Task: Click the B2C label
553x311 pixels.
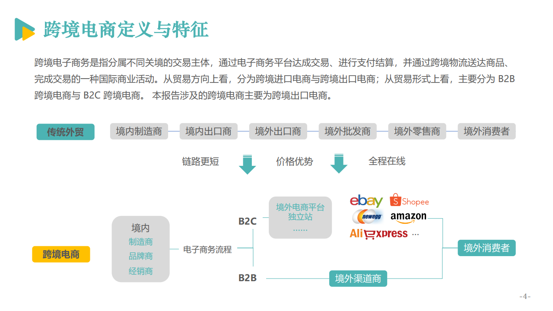Action: click(248, 221)
